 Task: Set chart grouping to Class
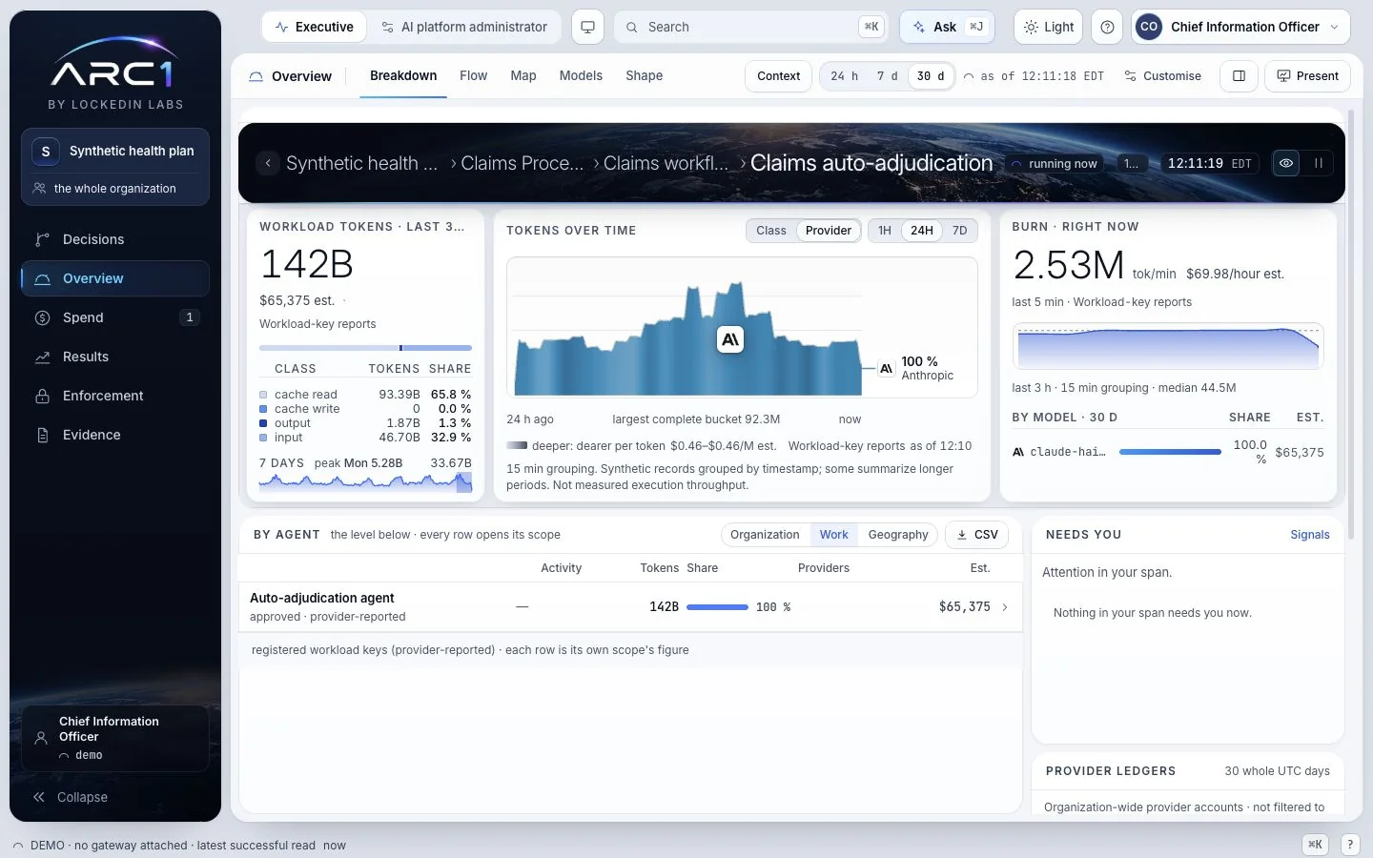(x=771, y=231)
